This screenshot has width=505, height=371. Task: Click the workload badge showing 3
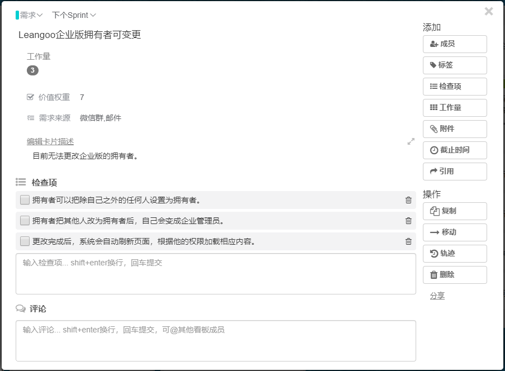[x=32, y=70]
